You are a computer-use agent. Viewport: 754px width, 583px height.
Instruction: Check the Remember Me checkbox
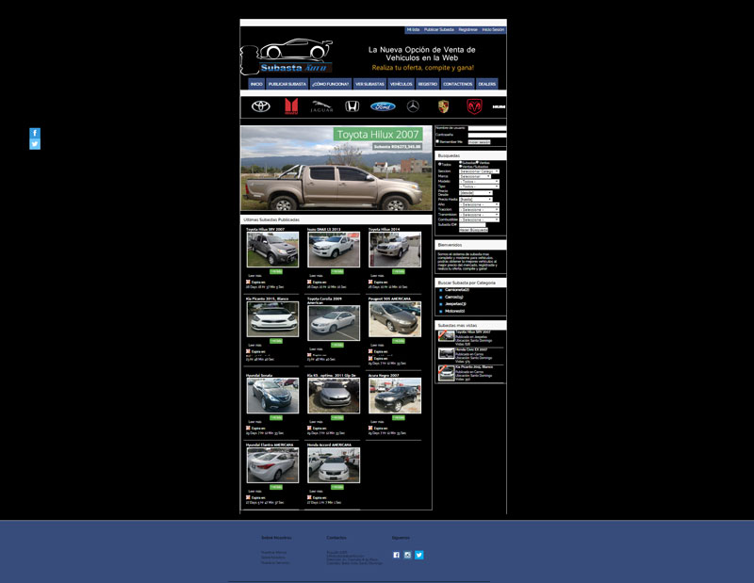coord(438,142)
